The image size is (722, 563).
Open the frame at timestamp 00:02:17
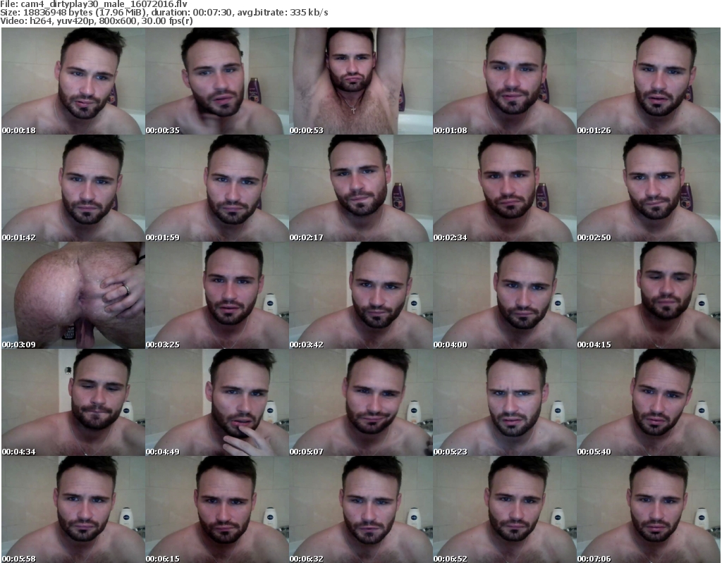(x=361, y=188)
